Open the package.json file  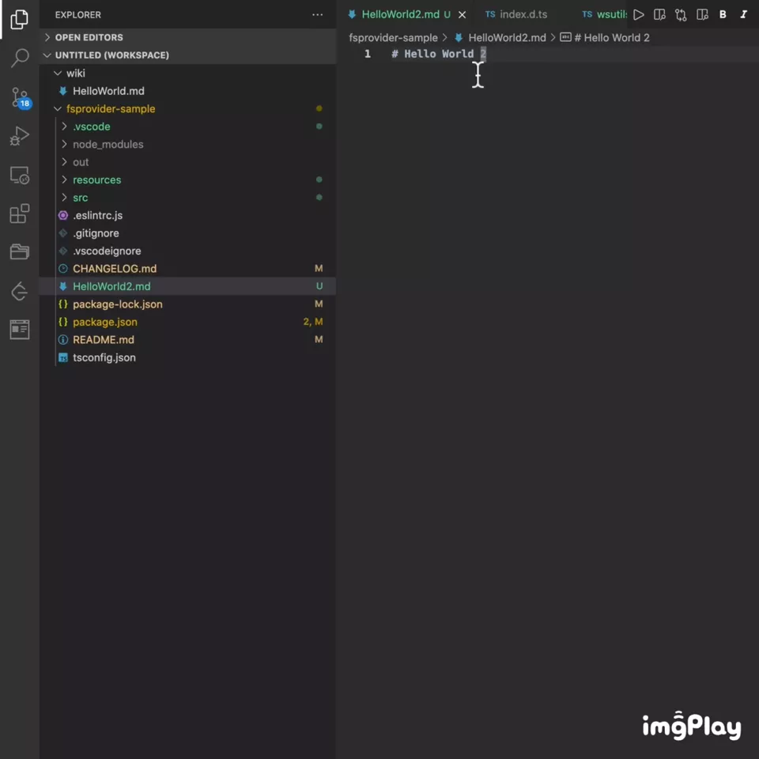coord(187,322)
